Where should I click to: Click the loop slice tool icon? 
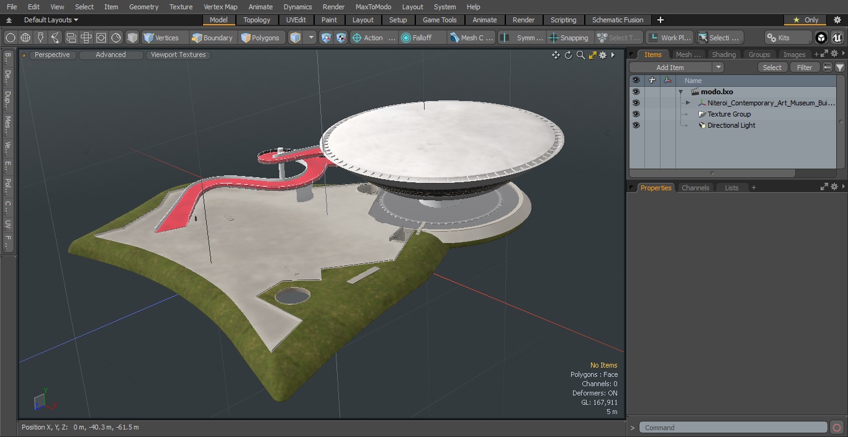[x=71, y=38]
